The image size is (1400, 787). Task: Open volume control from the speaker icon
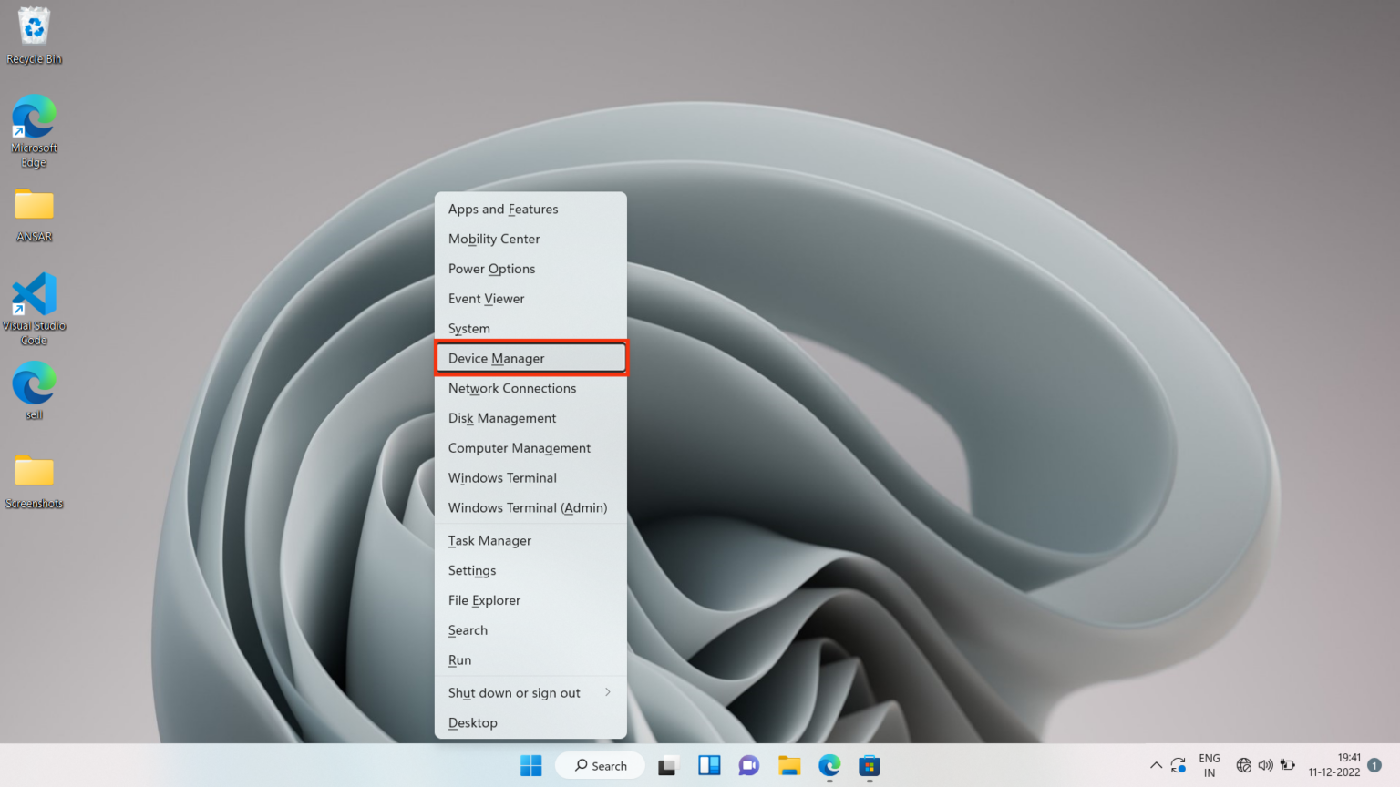pos(1266,766)
